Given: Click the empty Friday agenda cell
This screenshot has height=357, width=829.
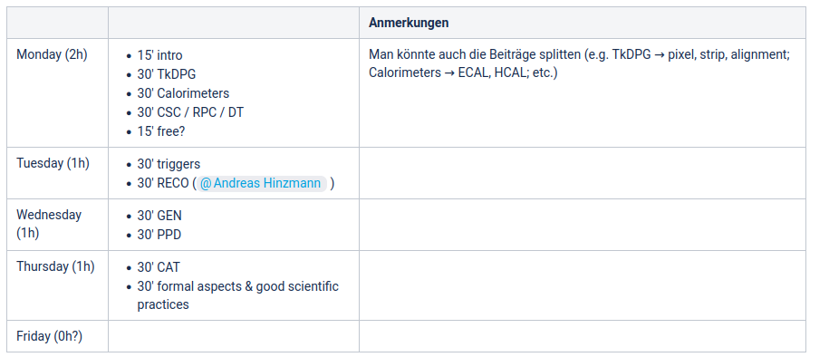Looking at the screenshot, I should pos(234,336).
